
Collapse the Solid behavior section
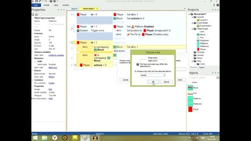36,61
